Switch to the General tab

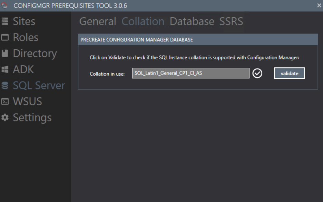[98, 21]
